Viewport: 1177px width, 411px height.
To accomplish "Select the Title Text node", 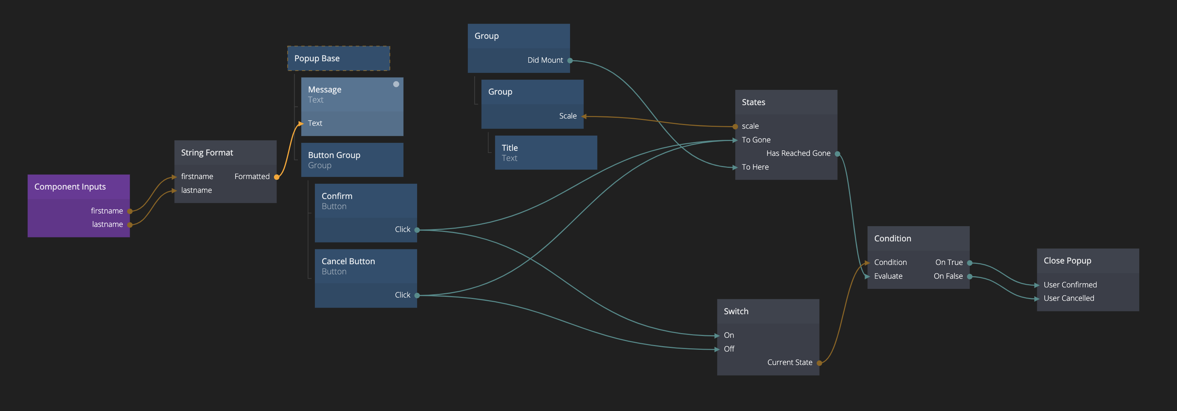I will click(x=545, y=153).
